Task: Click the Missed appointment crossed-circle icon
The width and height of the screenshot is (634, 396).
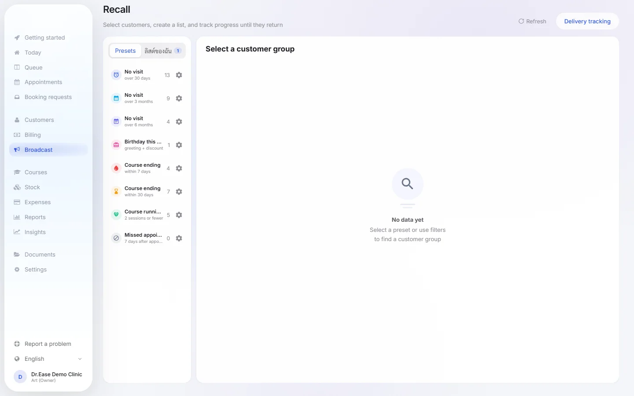Action: [x=116, y=238]
